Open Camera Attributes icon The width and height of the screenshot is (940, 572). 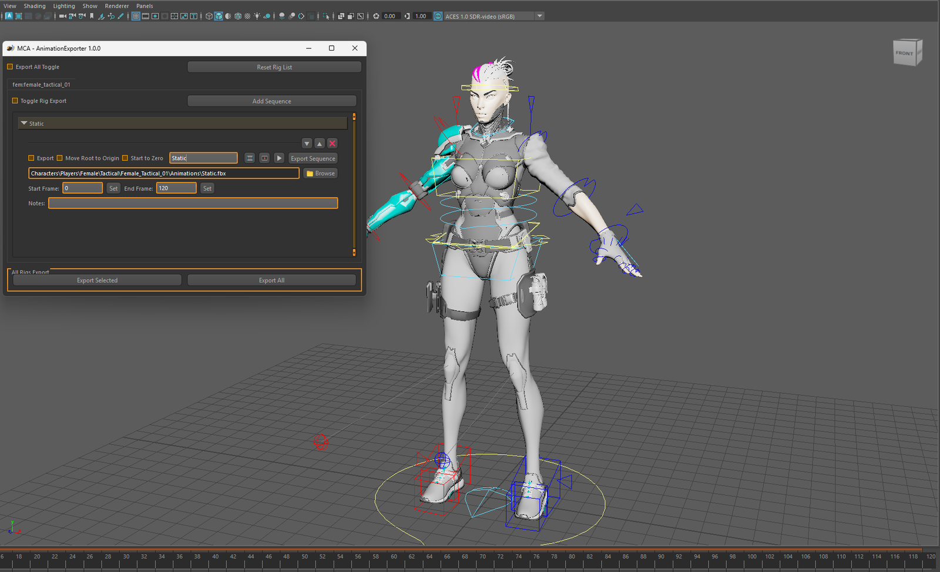[82, 16]
